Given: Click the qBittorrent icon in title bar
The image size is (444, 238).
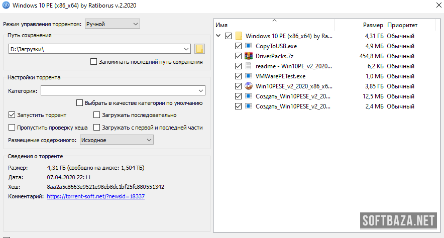Looking at the screenshot, I should click(6, 6).
